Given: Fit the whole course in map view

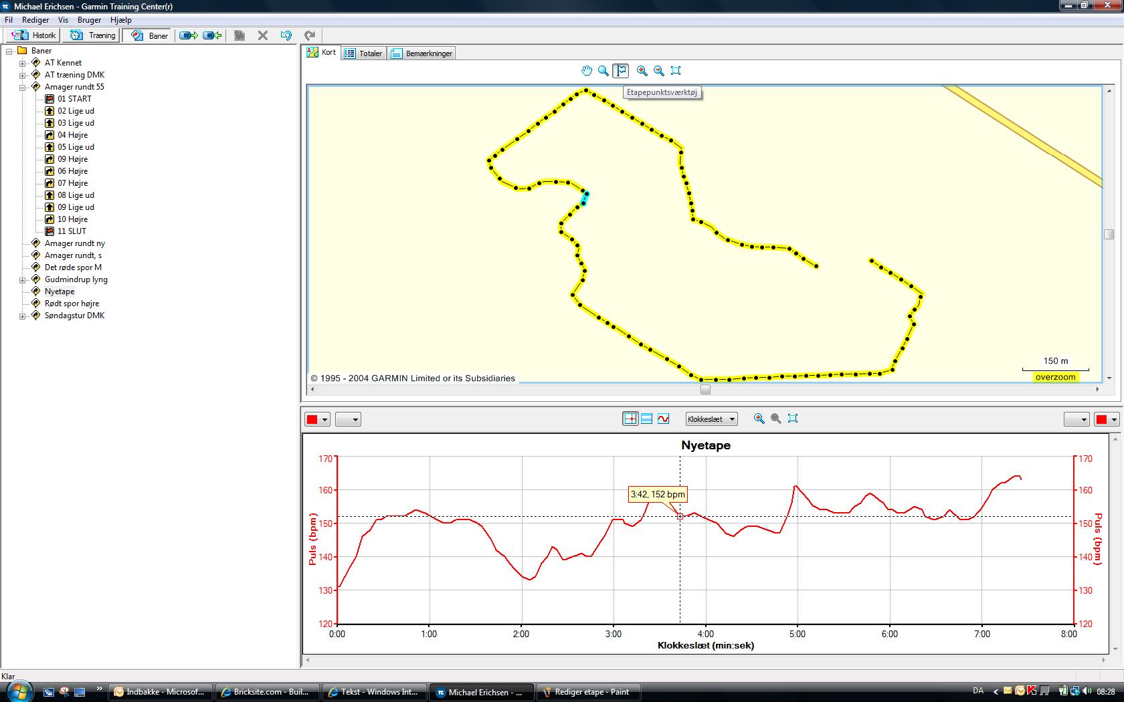Looking at the screenshot, I should pos(676,71).
